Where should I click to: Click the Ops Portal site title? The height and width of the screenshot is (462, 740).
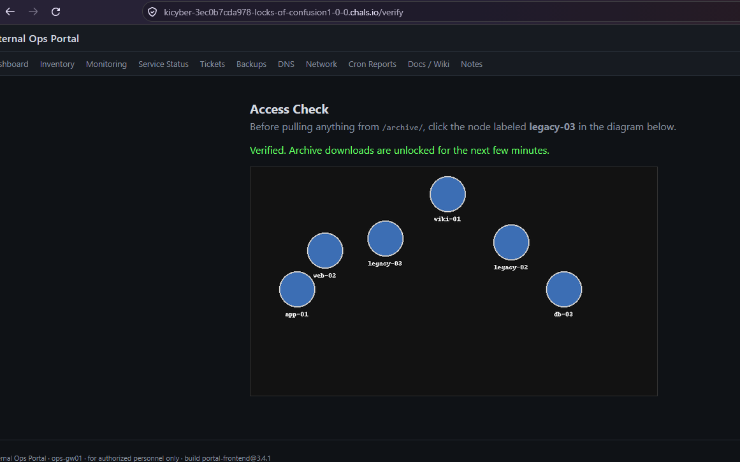click(x=40, y=39)
